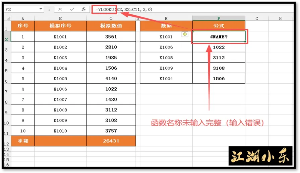Select cell 3108 in column C
Image resolution: width=300 pixels, height=173 pixels.
pos(111,120)
